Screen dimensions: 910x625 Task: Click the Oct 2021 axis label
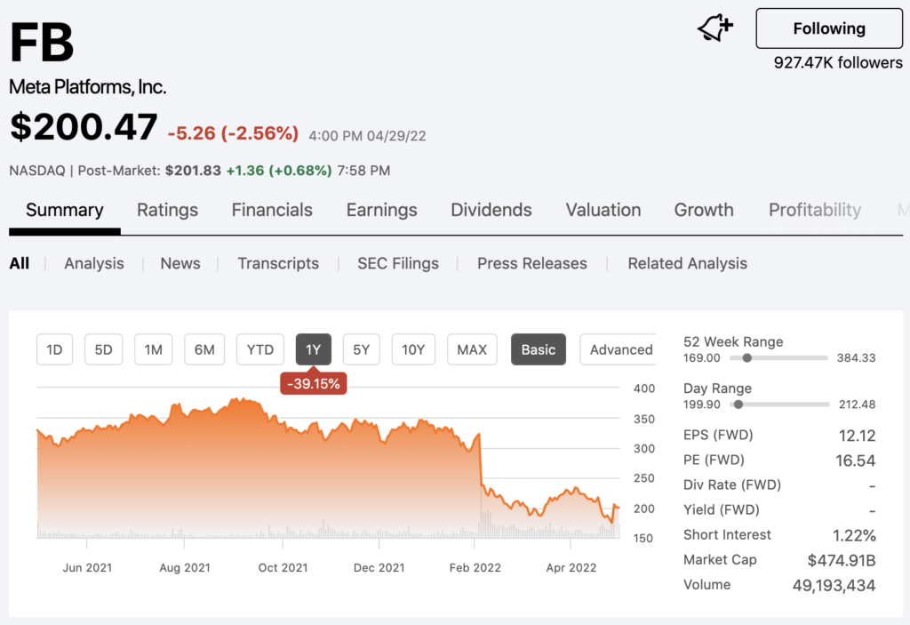283,567
